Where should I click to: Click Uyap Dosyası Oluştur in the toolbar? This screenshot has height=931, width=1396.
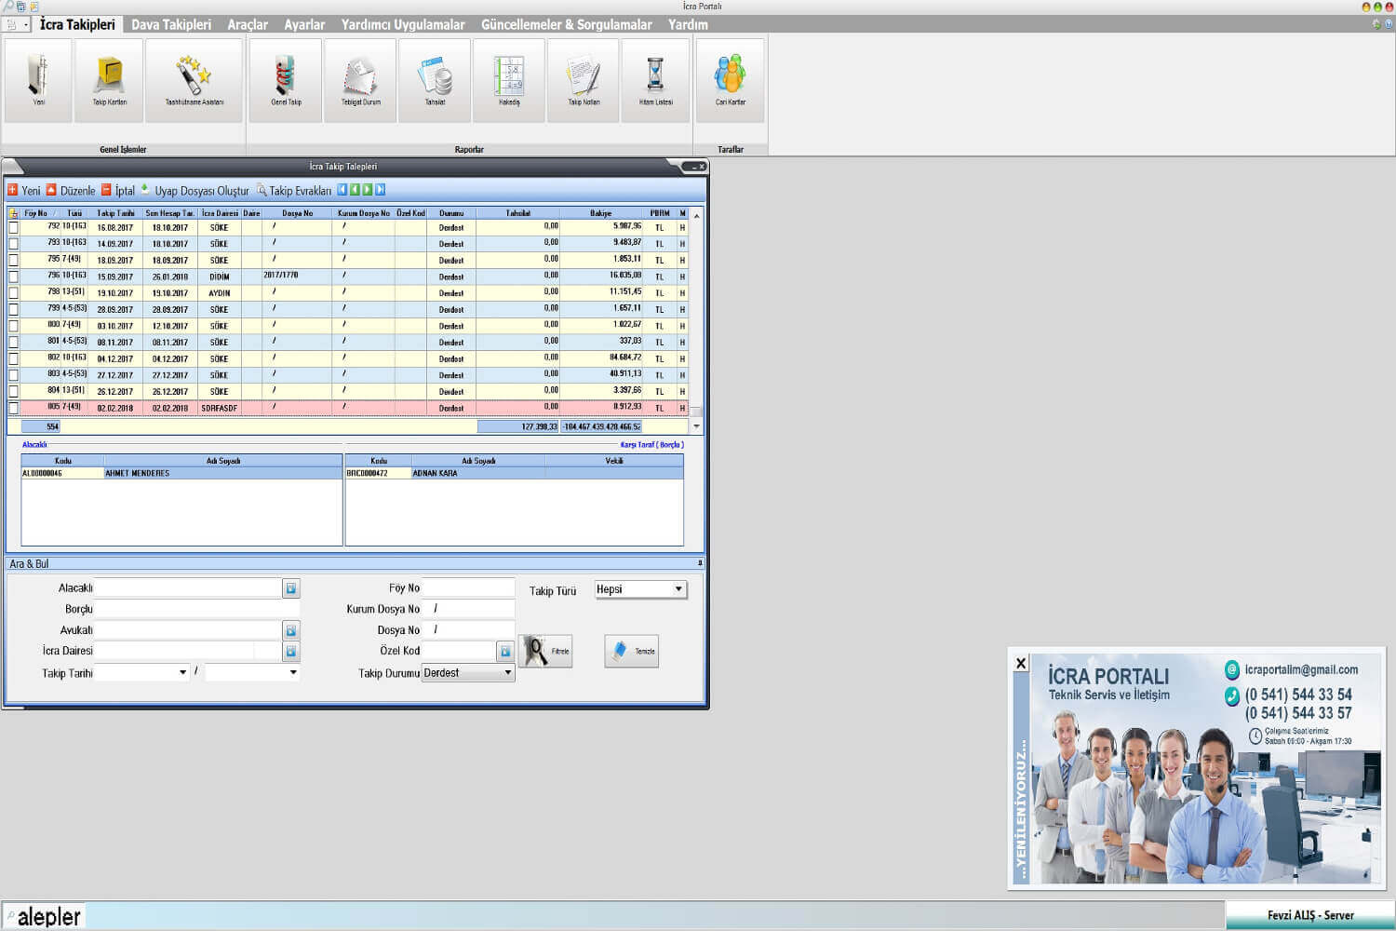point(201,191)
